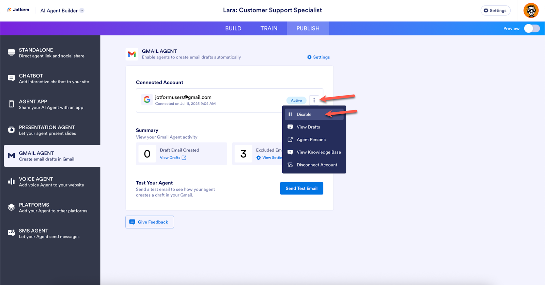The image size is (545, 285).
Task: Open Gmail Agent Settings link
Action: coord(318,57)
